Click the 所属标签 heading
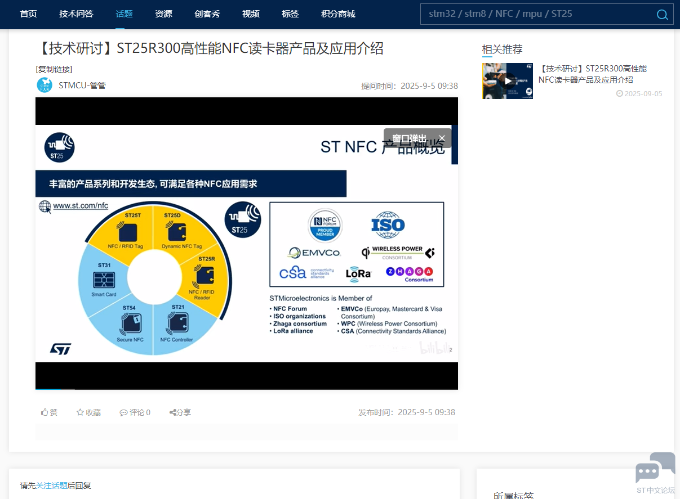680x499 pixels. [x=514, y=496]
